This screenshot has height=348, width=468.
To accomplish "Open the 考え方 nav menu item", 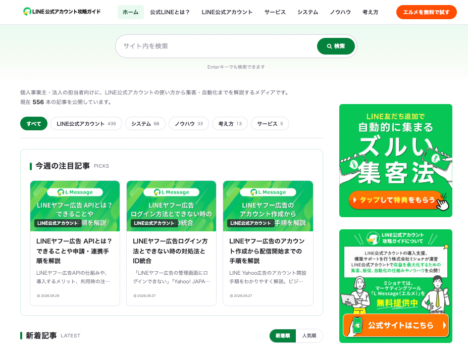I will pos(370,12).
